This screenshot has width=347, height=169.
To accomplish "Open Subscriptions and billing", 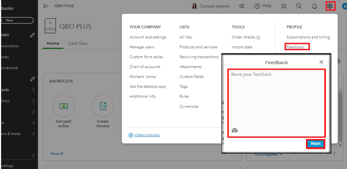I will tap(308, 37).
